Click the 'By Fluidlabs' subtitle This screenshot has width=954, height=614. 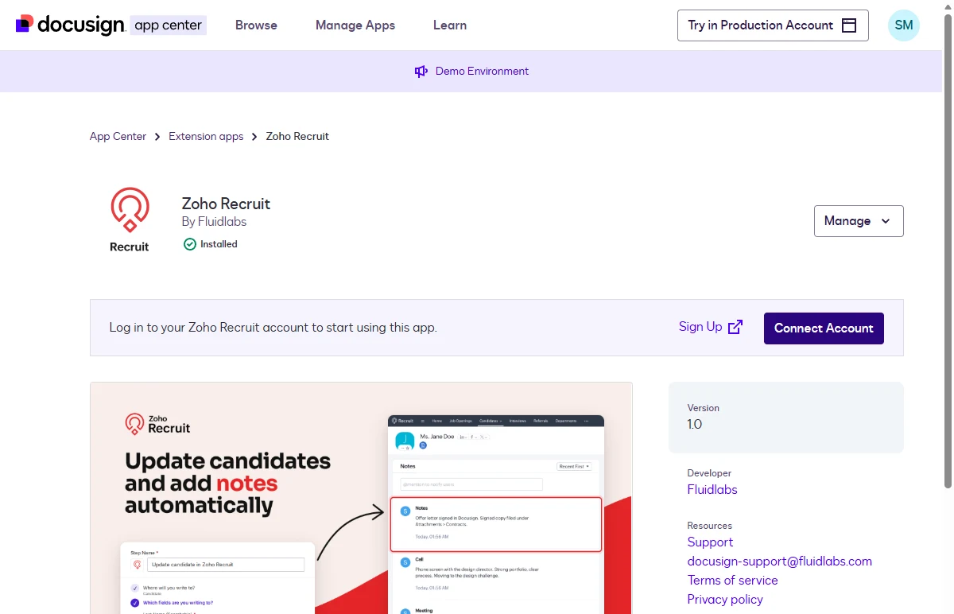pos(214,223)
